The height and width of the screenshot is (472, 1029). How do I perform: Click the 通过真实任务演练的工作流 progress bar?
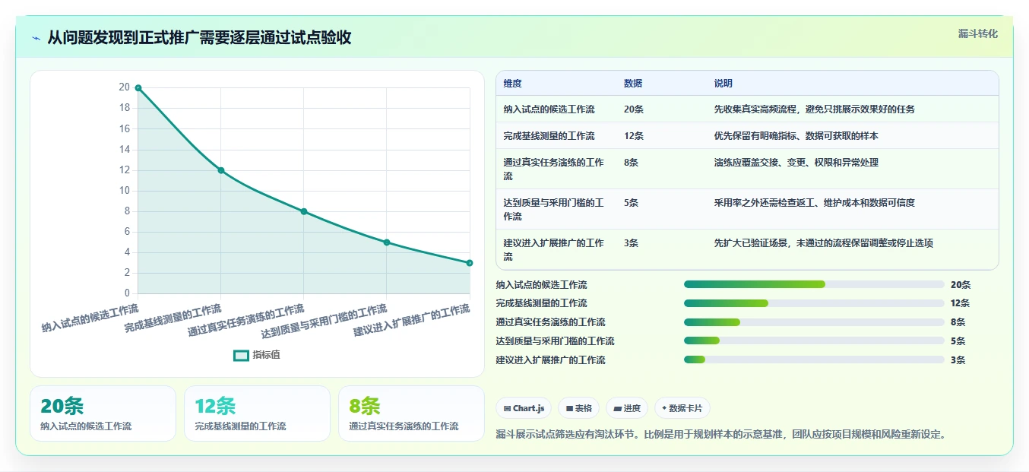[814, 322]
